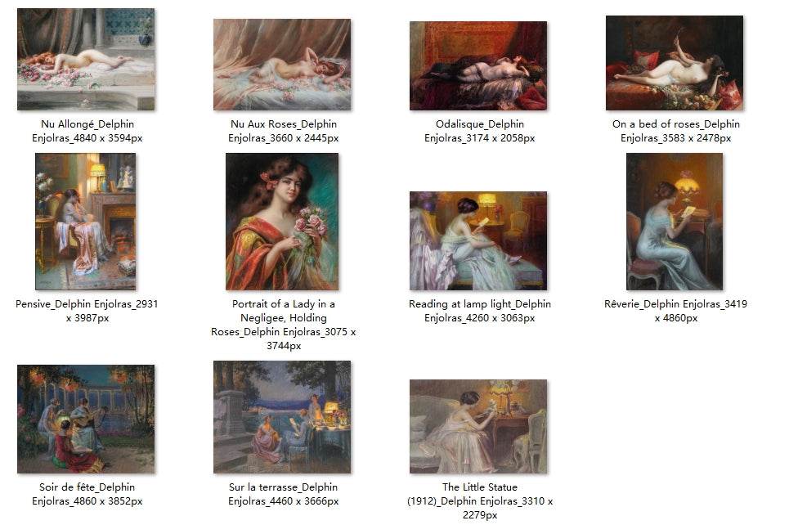Click the Rêverie painting thumbnail

[x=675, y=222]
